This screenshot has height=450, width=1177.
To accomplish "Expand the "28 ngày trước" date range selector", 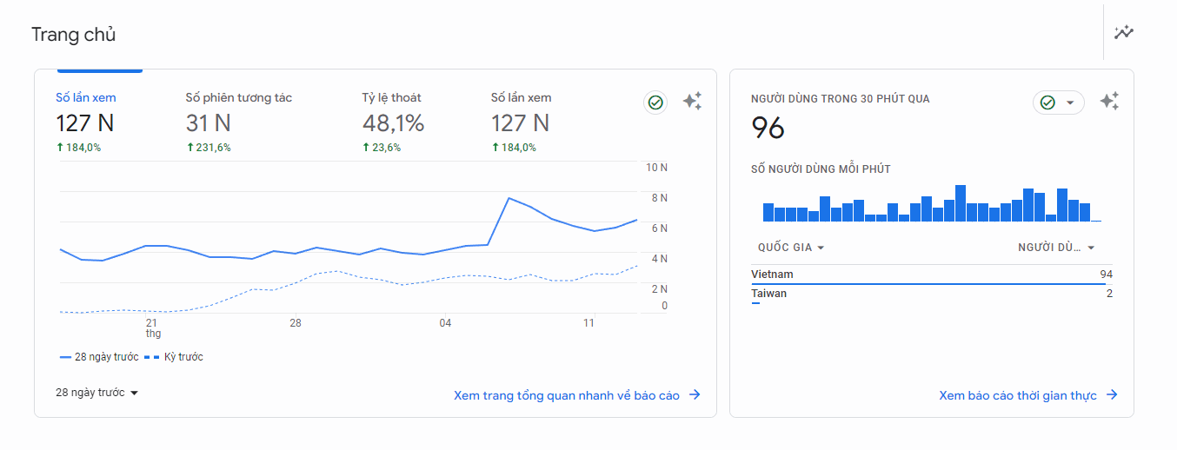I will (x=97, y=393).
